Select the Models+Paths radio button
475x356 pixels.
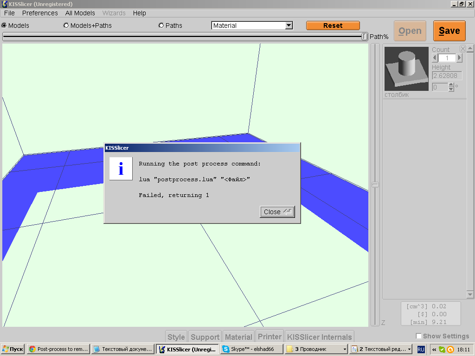[66, 25]
